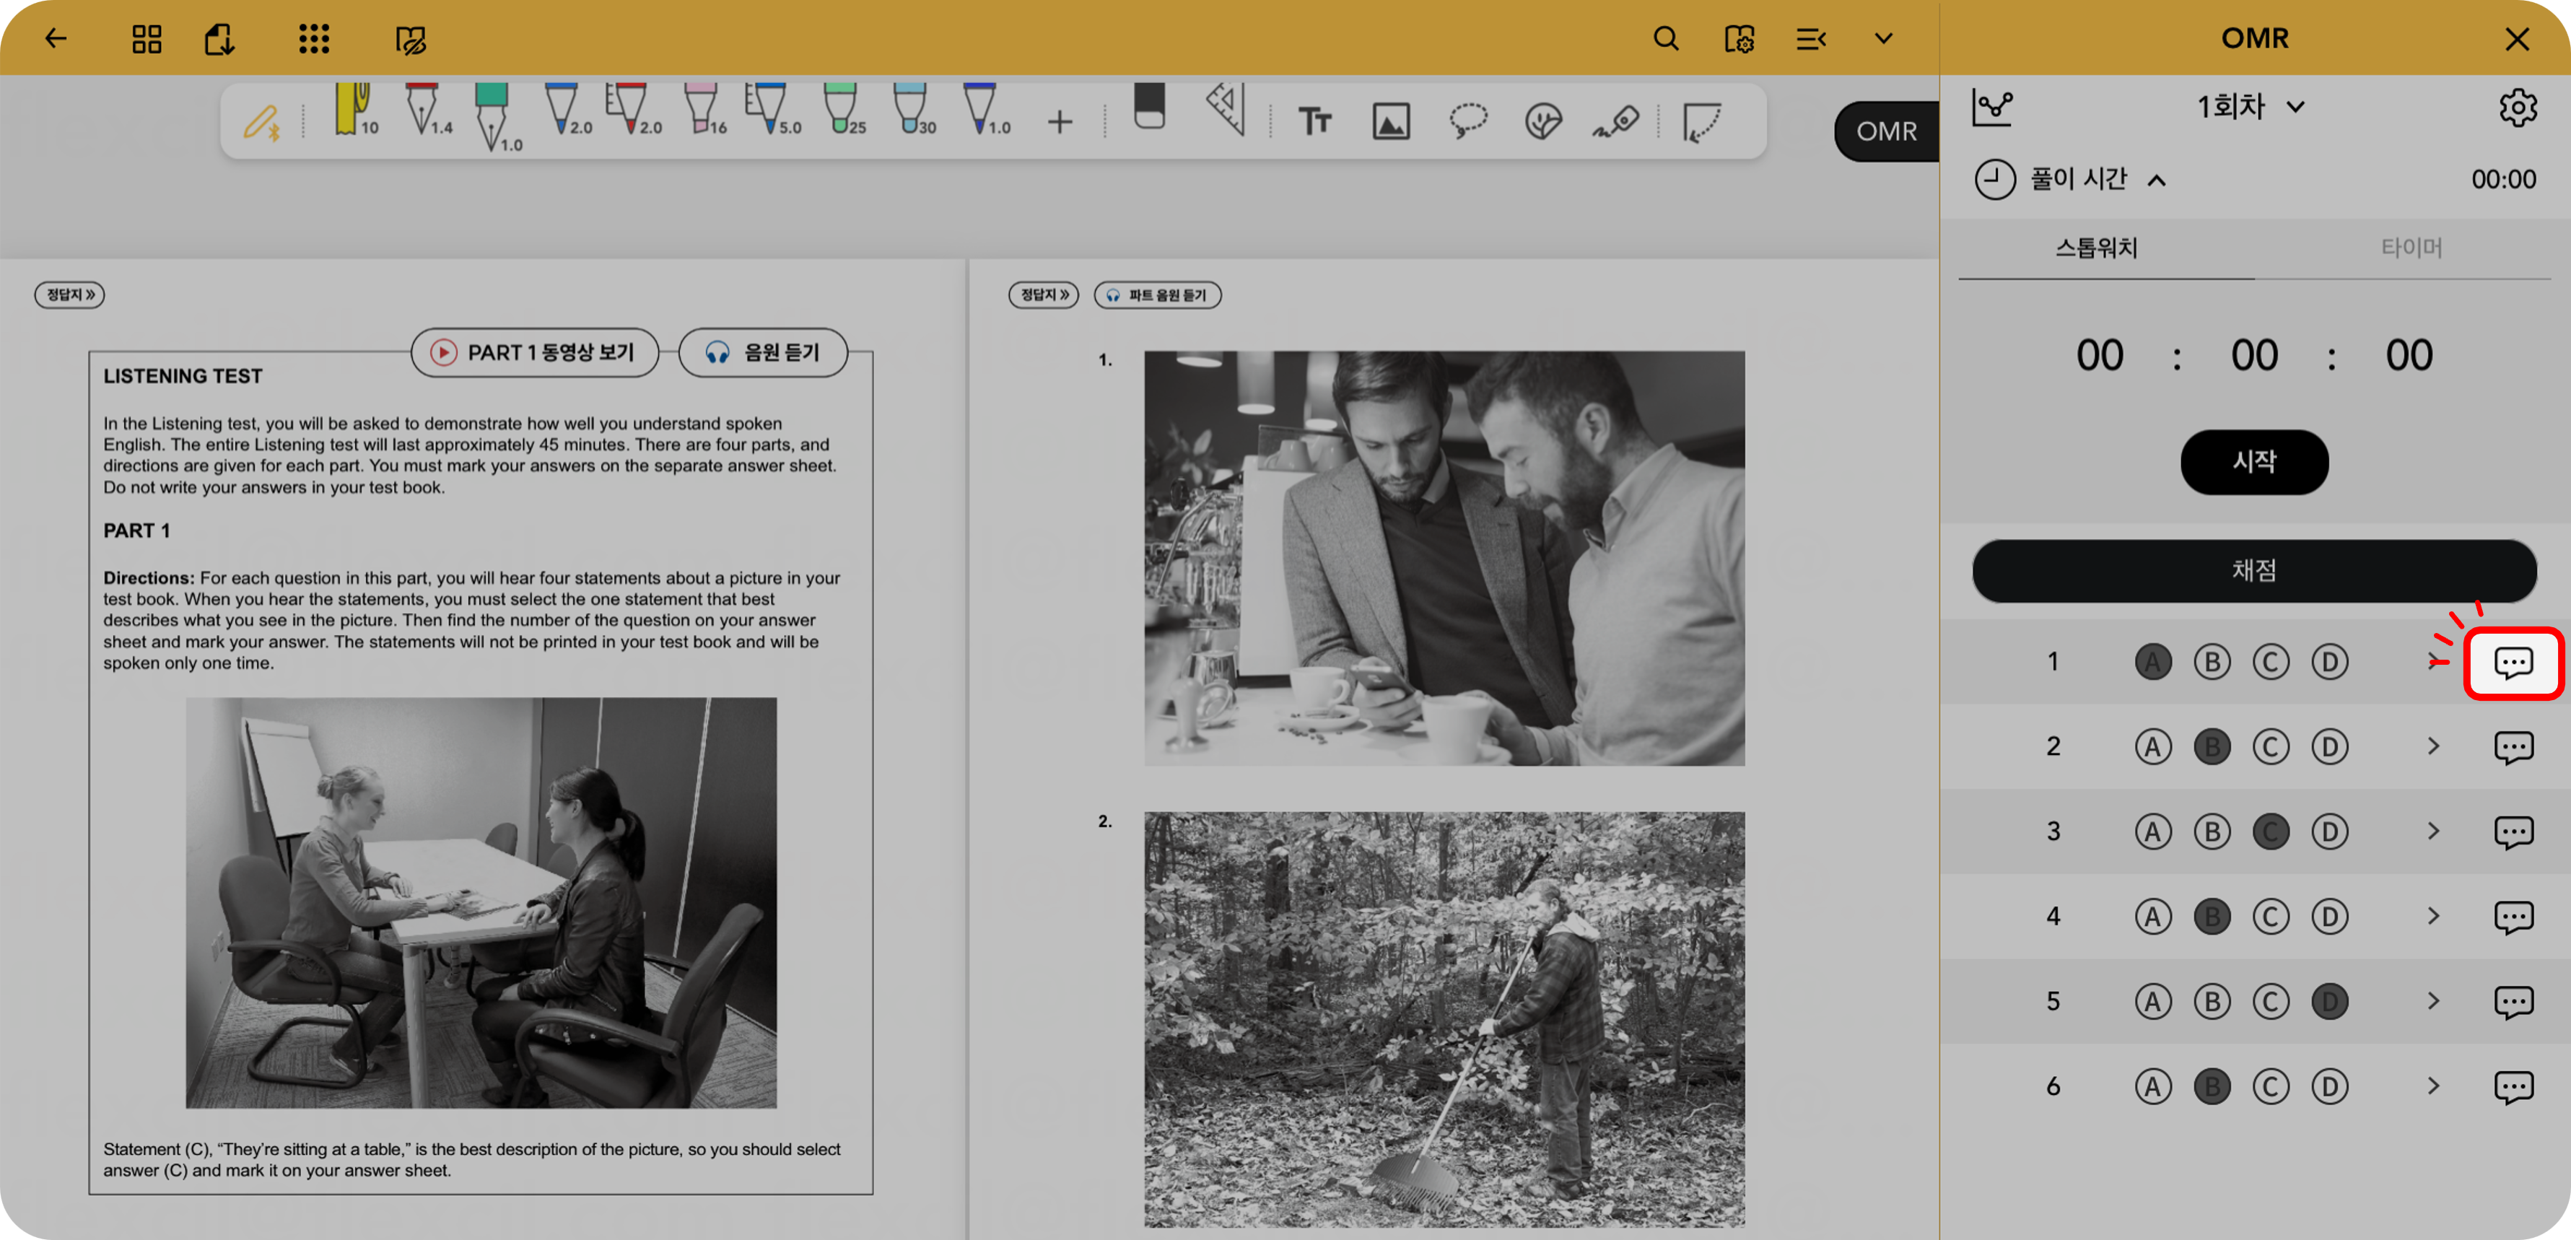Select the page curl note tool
Screen dimensions: 2571x1240
coord(1702,122)
